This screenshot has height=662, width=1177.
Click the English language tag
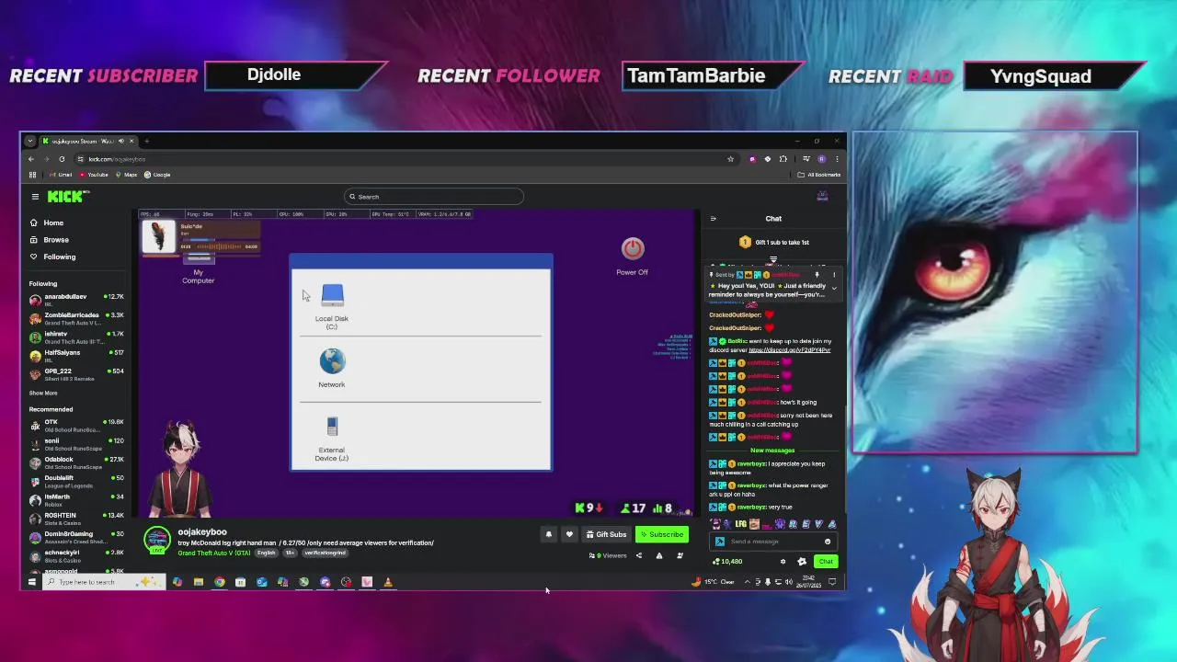click(266, 553)
